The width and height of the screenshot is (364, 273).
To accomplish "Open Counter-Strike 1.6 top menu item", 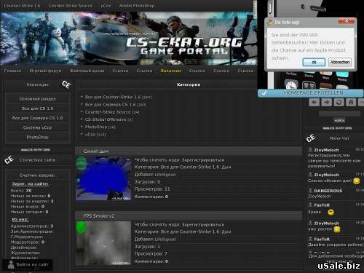I will (22, 6).
